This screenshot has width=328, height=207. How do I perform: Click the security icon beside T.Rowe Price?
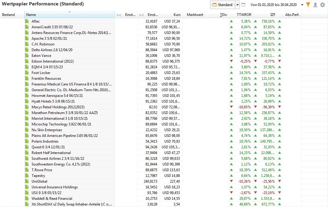[x=27, y=170]
